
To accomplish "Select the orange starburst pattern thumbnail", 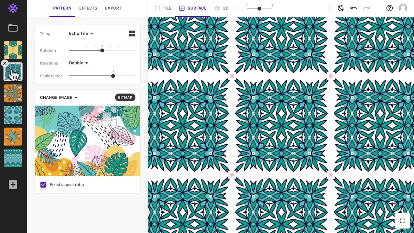I will [13, 93].
